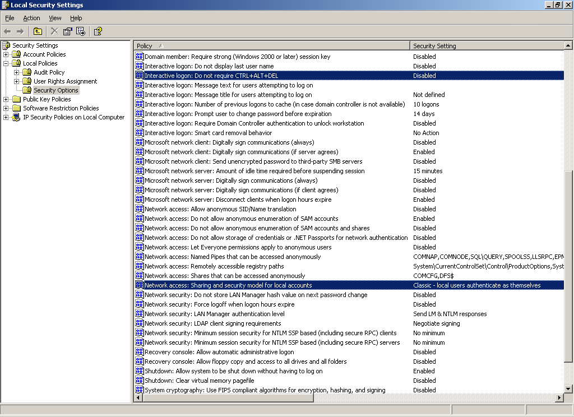The width and height of the screenshot is (574, 417).
Task: Click the Up One Level toolbar icon
Action: coord(38,31)
